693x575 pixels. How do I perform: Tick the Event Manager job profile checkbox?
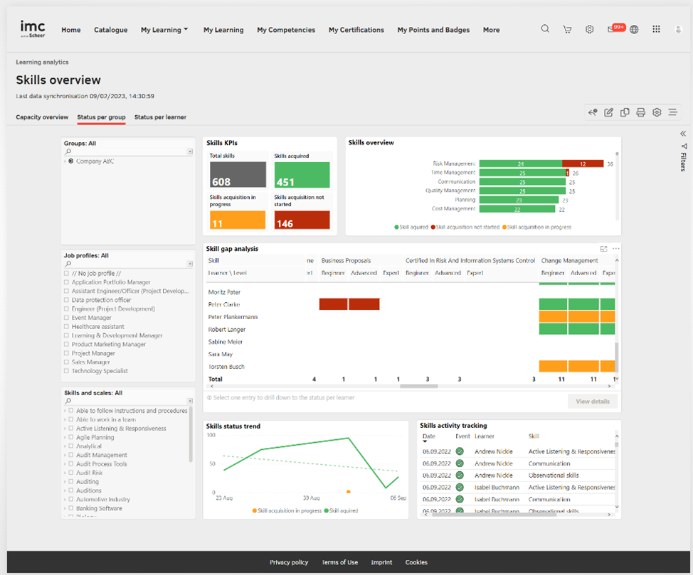pos(66,318)
